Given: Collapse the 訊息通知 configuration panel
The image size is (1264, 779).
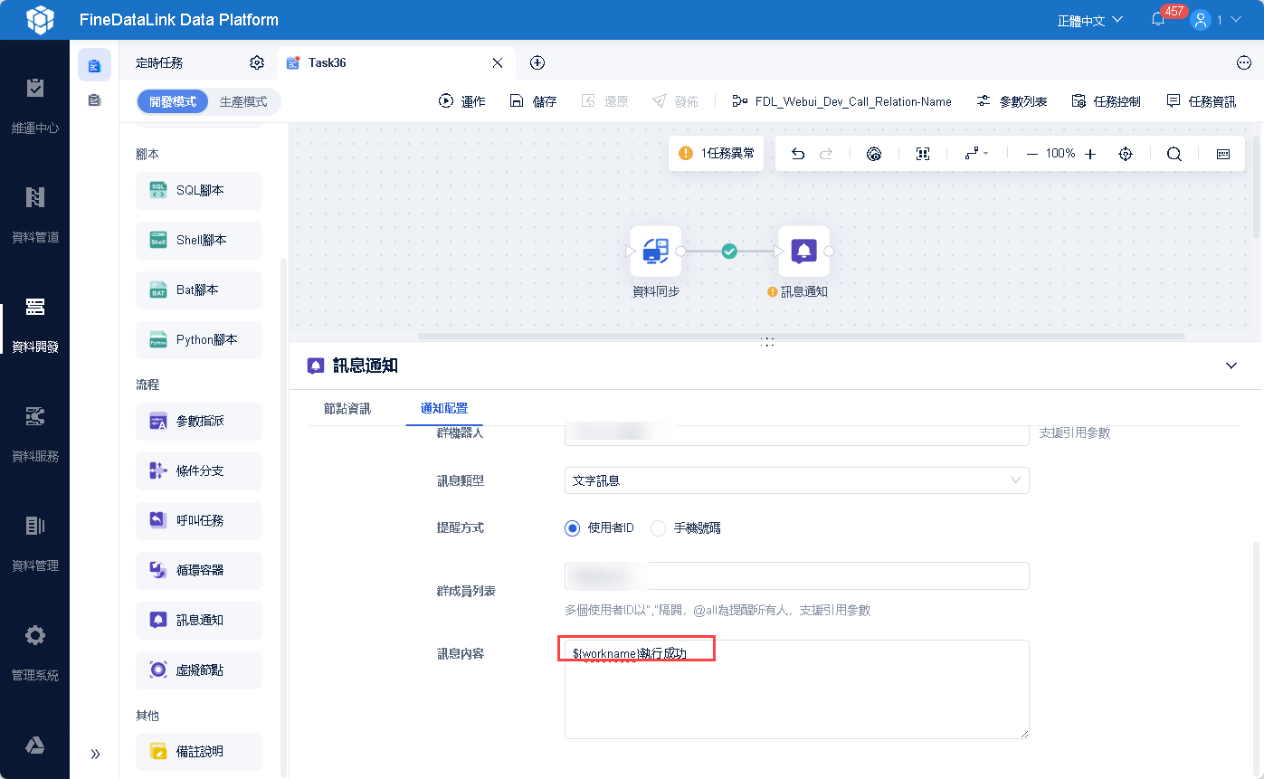Looking at the screenshot, I should pos(1231,366).
